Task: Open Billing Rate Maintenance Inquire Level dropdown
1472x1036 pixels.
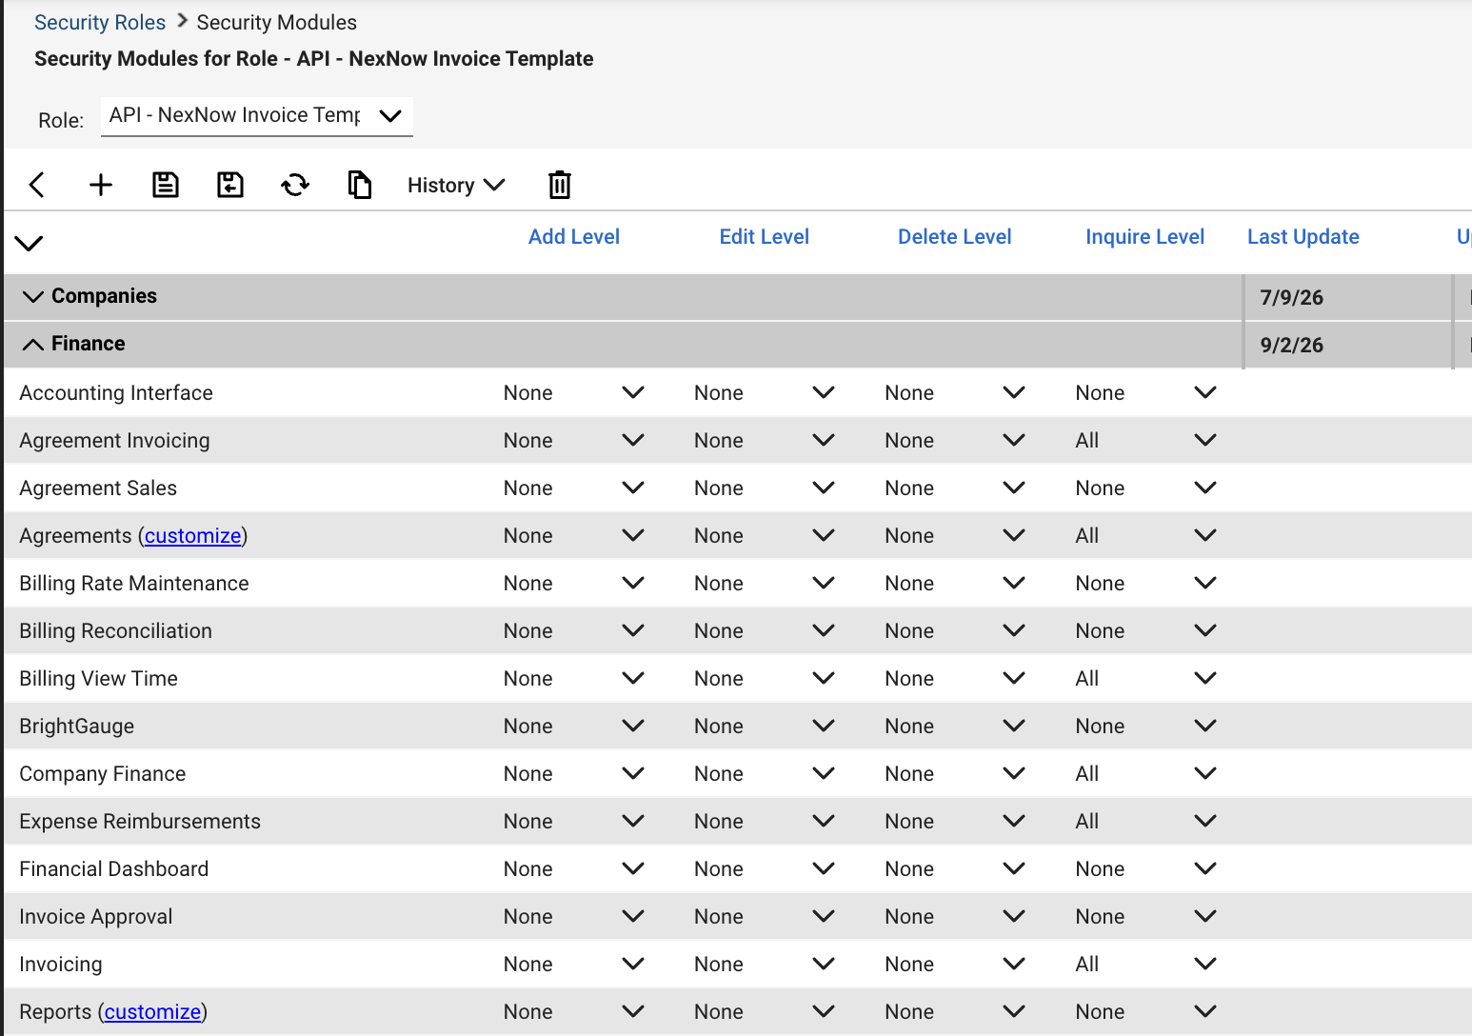Action: [1145, 583]
